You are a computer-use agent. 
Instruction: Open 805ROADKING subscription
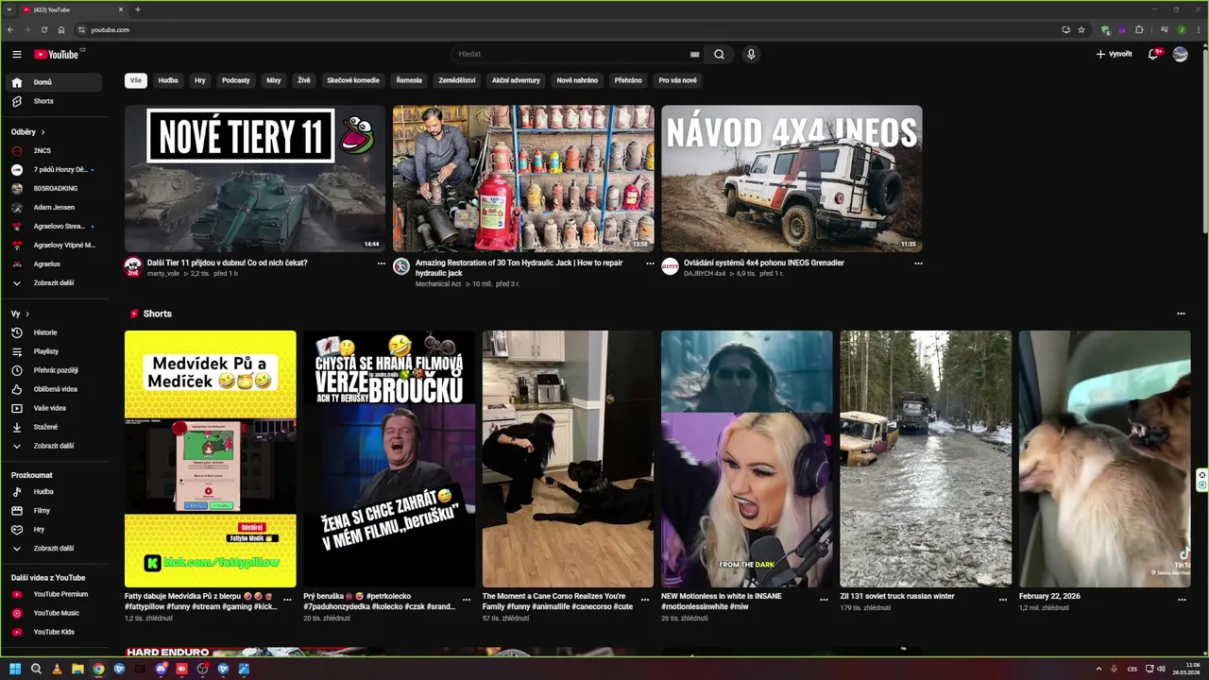tap(55, 189)
